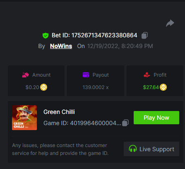Click the Play Now button
This screenshot has height=169, width=185.
(x=156, y=118)
